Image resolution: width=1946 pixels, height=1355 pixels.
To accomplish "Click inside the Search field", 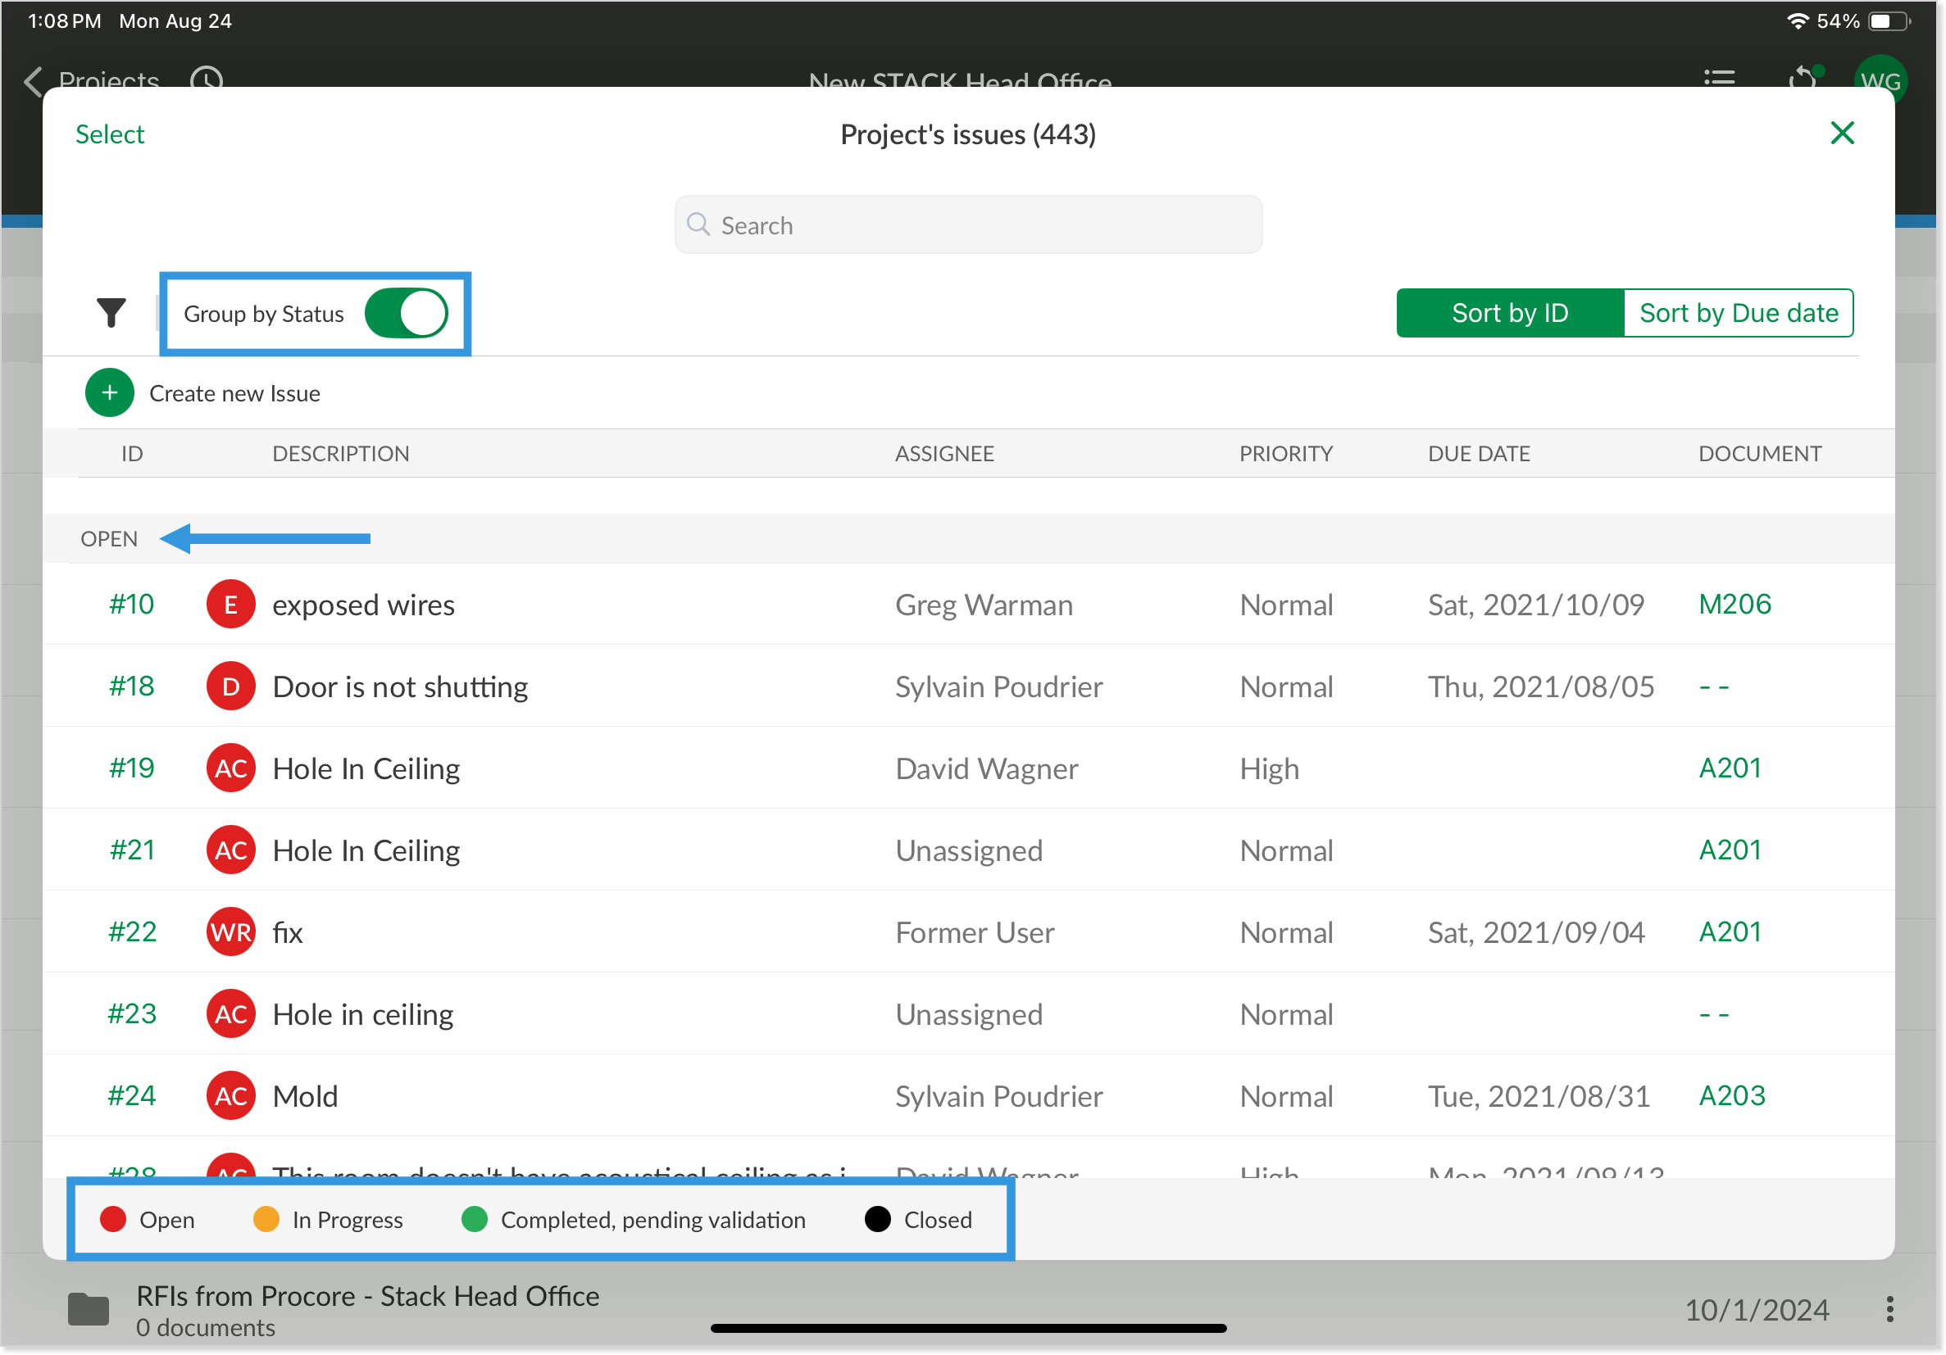I will 968,224.
